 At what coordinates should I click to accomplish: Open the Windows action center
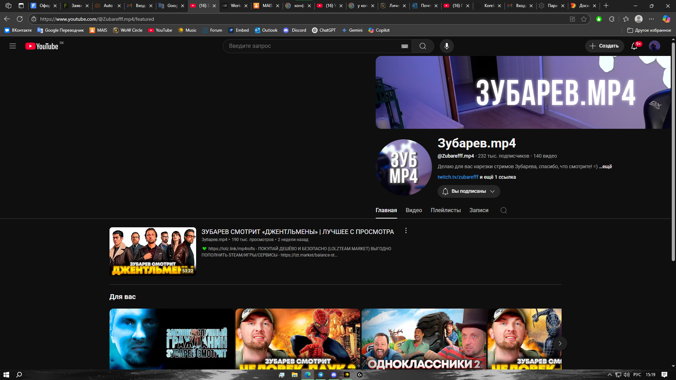click(664, 375)
